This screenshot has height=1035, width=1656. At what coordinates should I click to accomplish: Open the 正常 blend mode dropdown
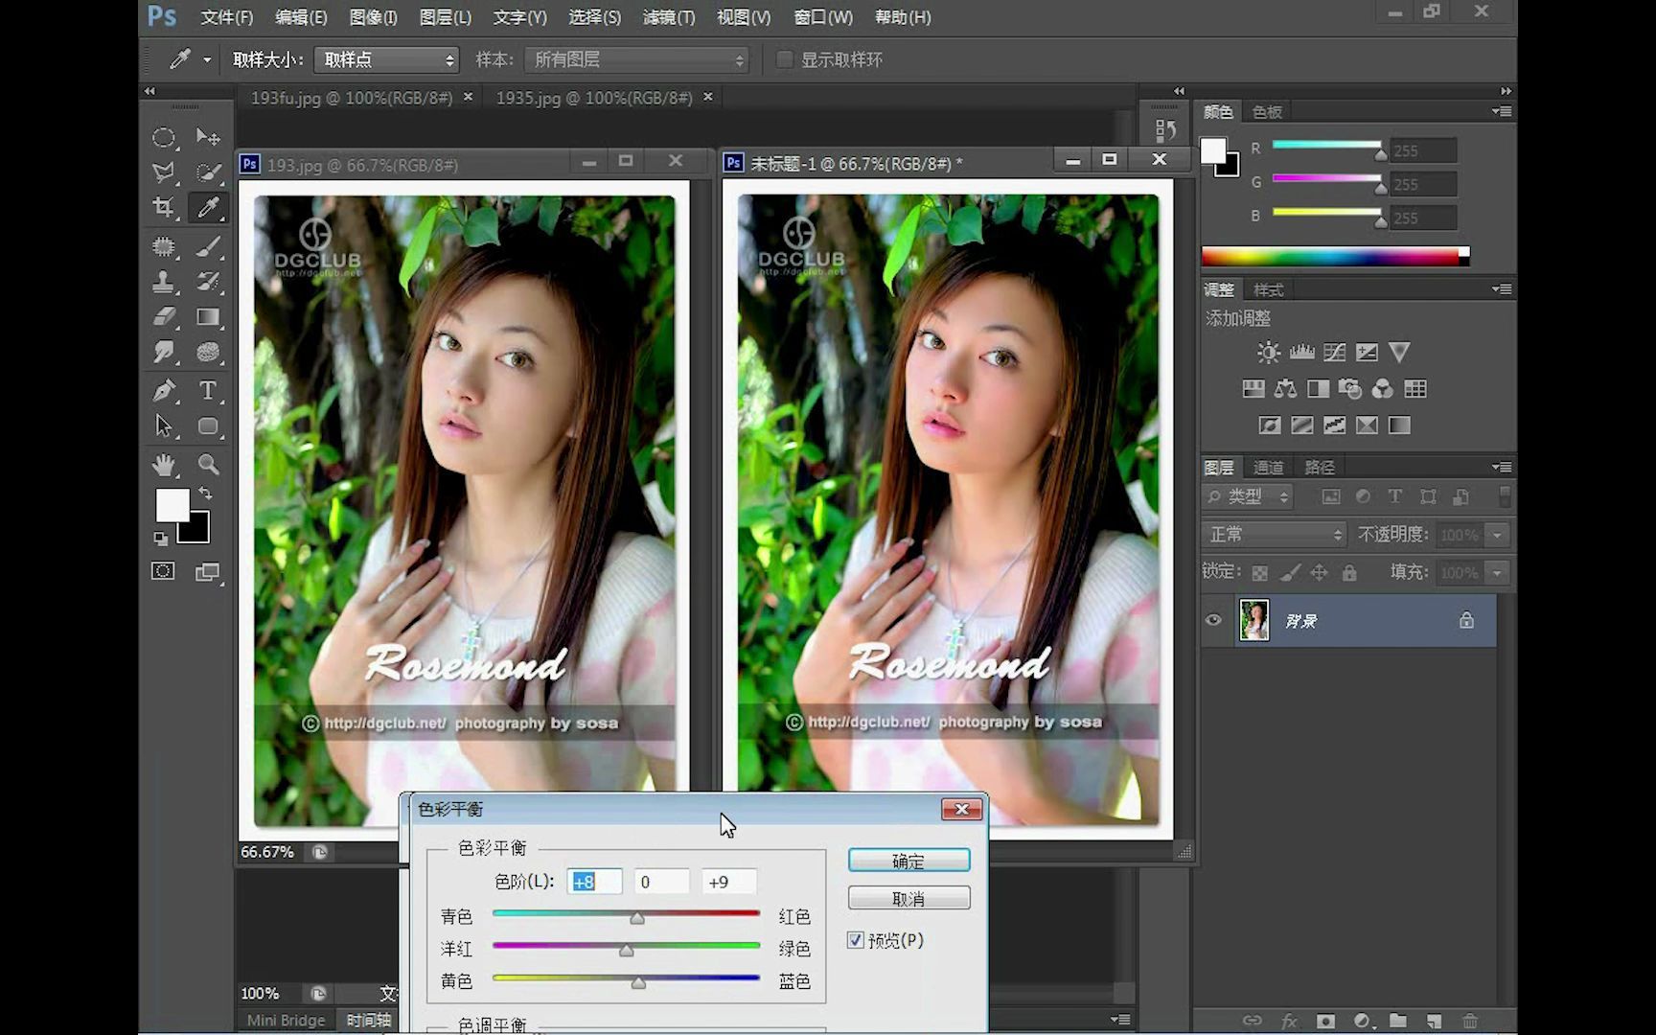click(x=1275, y=535)
